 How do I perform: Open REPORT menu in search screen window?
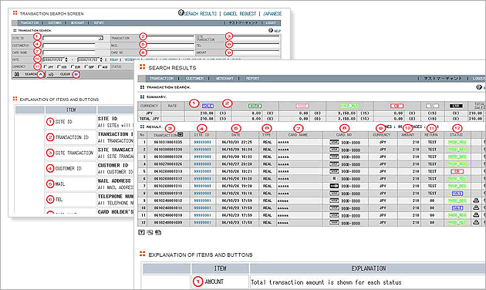(x=99, y=23)
